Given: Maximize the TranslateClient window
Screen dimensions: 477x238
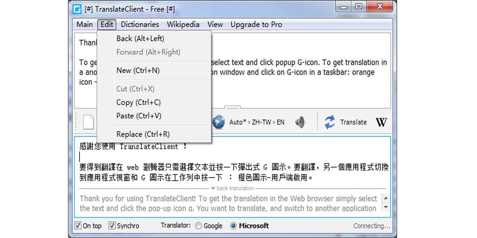Looking at the screenshot, I should pos(359,6).
